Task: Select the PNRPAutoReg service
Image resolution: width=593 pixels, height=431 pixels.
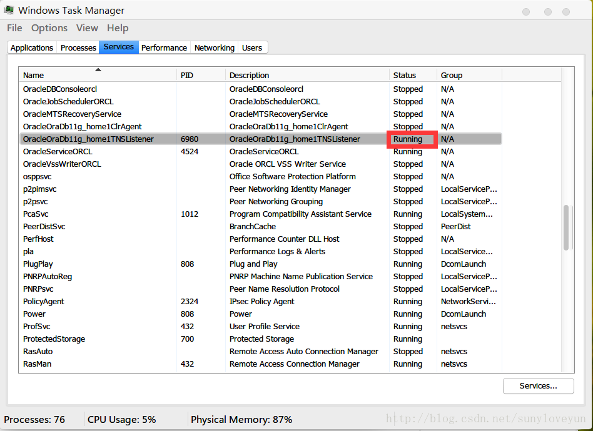Action: 48,276
